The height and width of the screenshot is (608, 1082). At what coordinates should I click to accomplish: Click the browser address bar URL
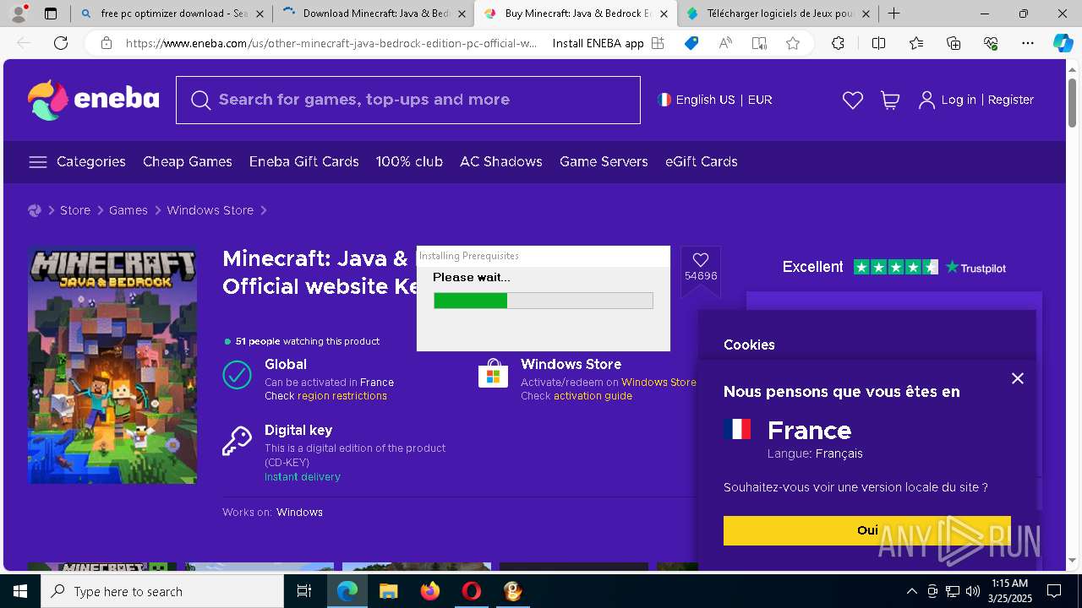click(331, 43)
